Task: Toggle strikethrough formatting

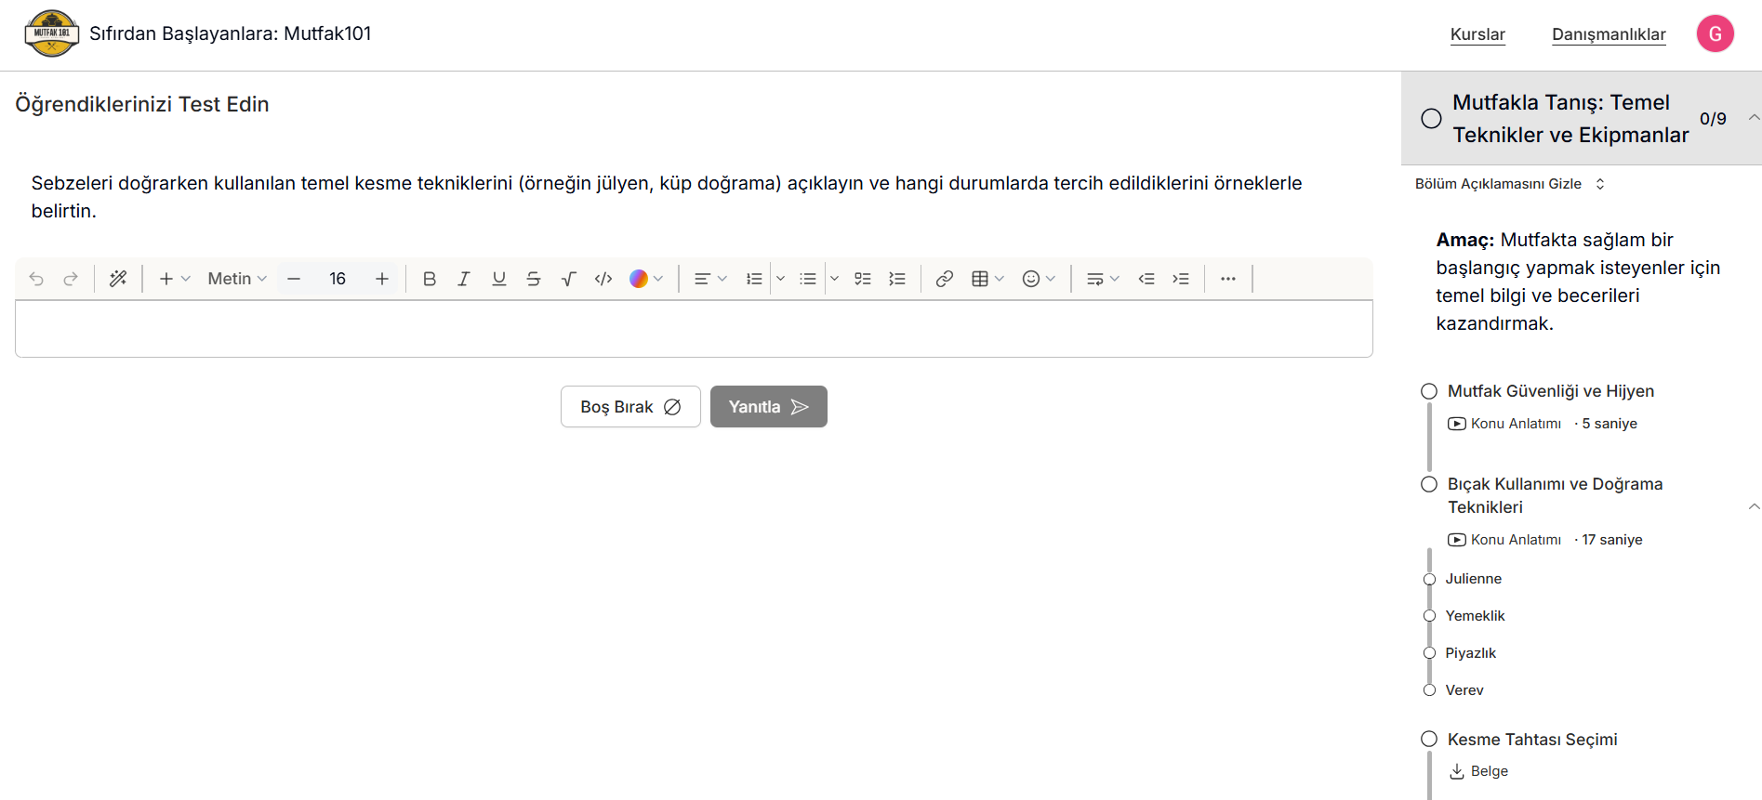Action: (534, 279)
